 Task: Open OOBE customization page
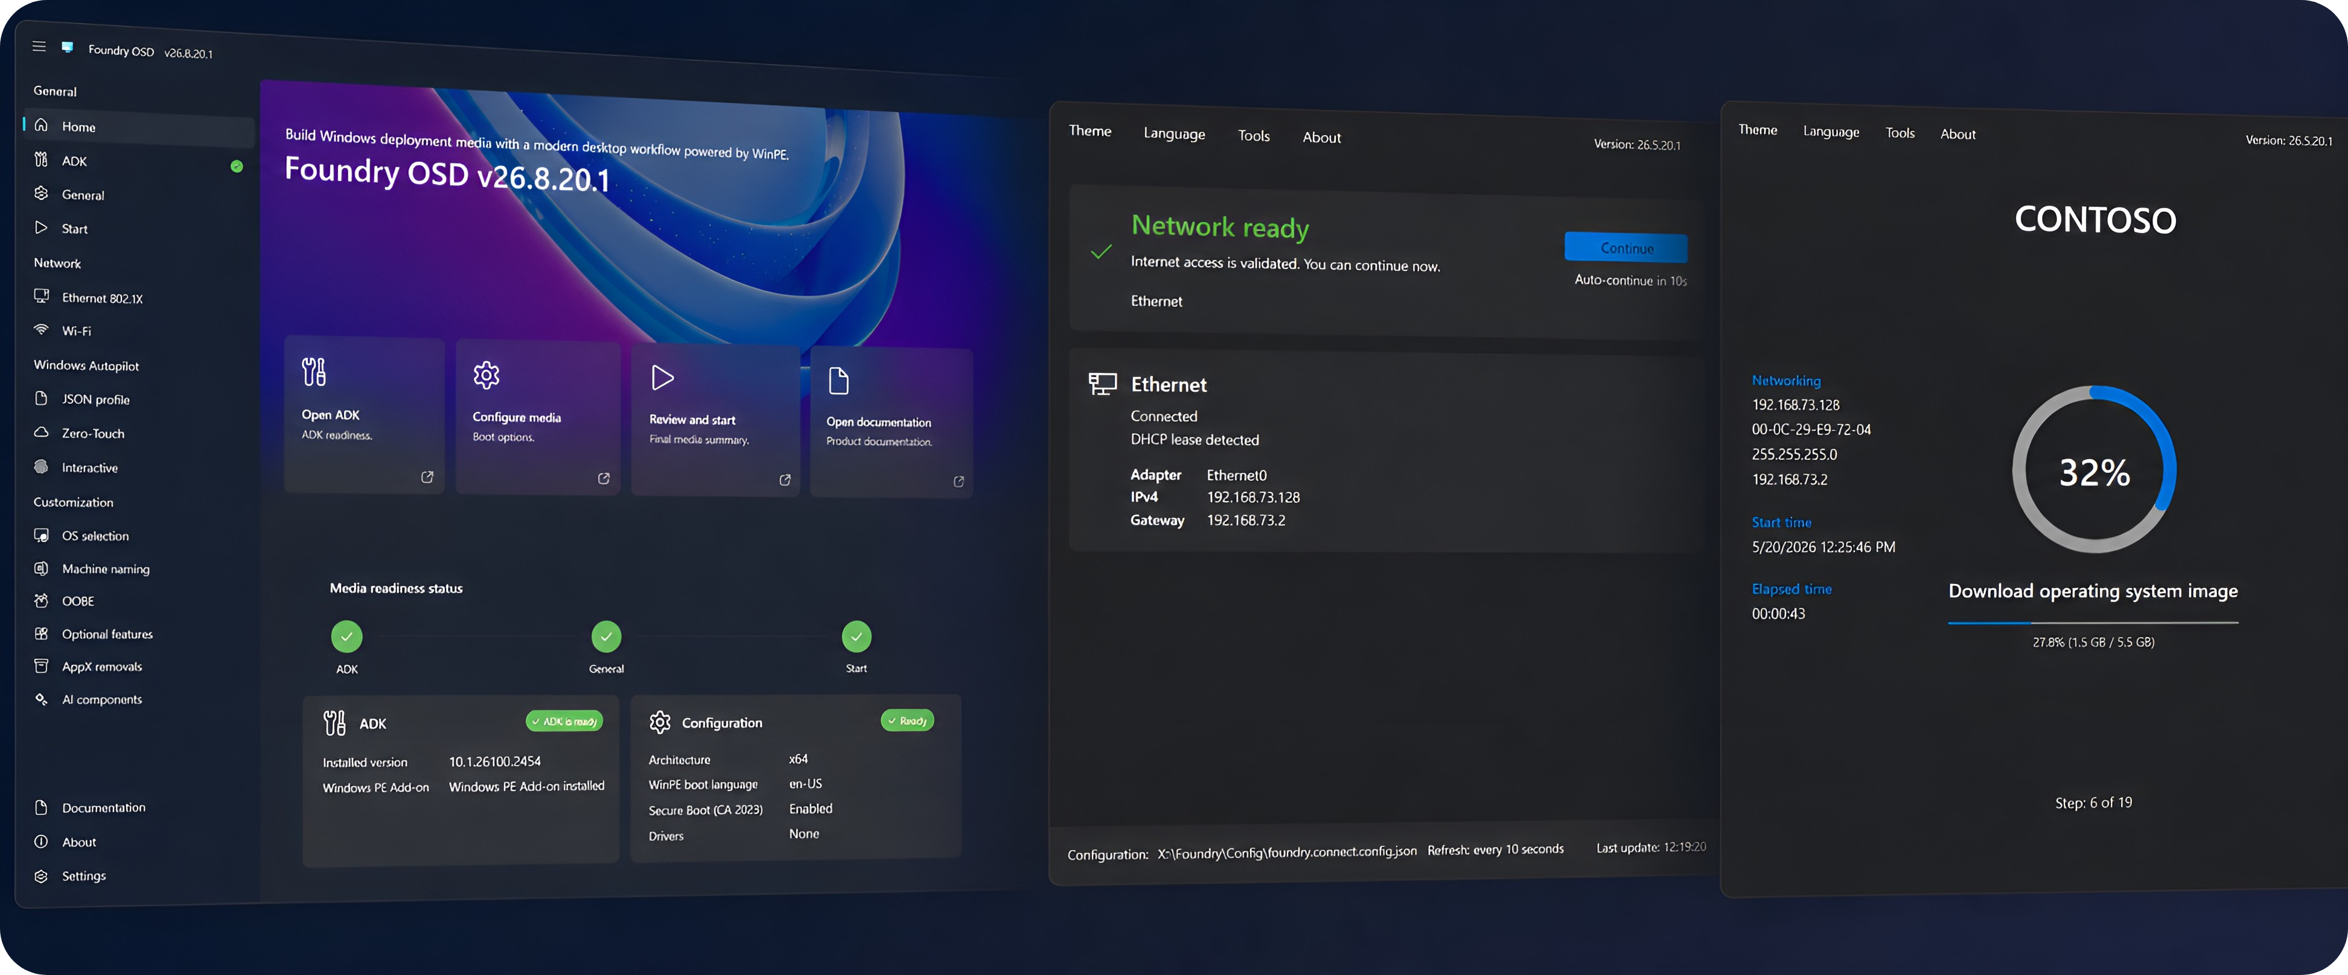(139, 602)
